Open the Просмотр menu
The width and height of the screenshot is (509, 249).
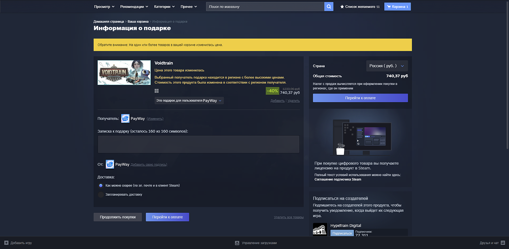click(104, 7)
